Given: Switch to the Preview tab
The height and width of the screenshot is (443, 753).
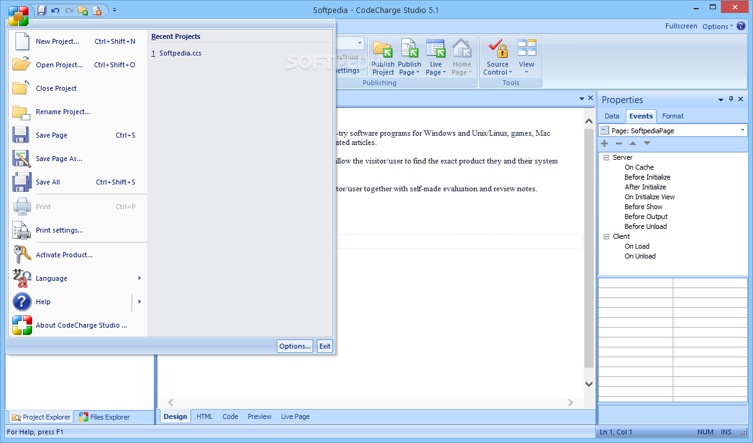Looking at the screenshot, I should coord(259,416).
